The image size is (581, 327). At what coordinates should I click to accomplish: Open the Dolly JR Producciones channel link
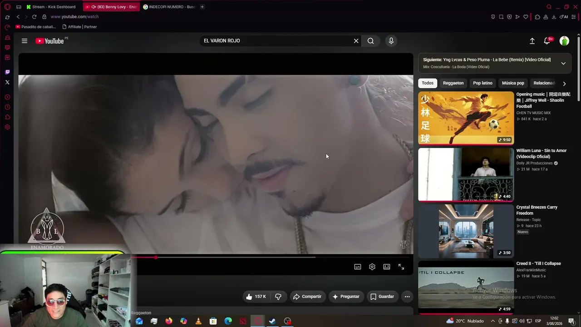(x=534, y=163)
